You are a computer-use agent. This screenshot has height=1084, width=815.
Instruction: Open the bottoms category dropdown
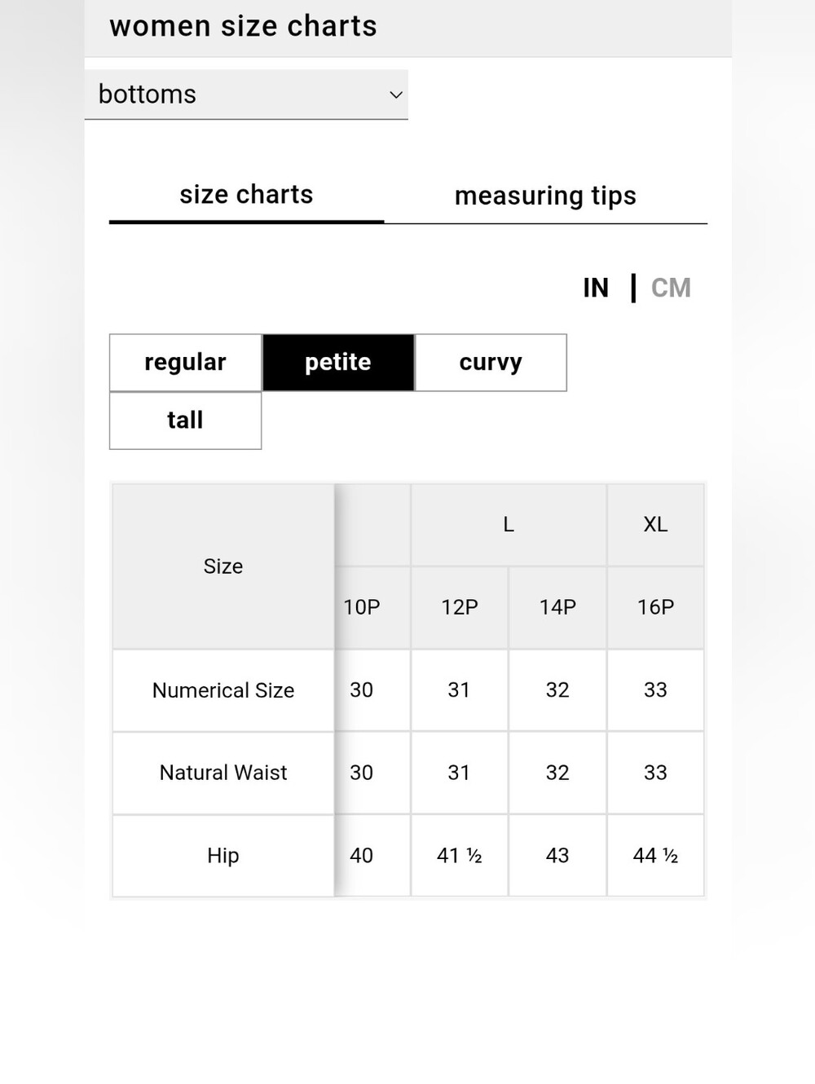(x=246, y=95)
